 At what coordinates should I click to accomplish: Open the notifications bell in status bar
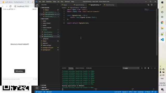(x=155, y=92)
